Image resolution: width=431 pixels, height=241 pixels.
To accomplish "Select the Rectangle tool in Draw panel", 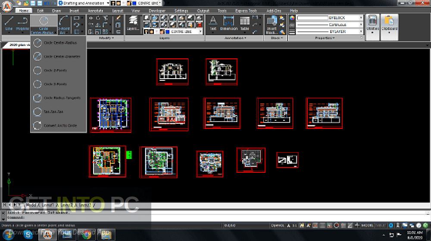I will click(x=77, y=18).
